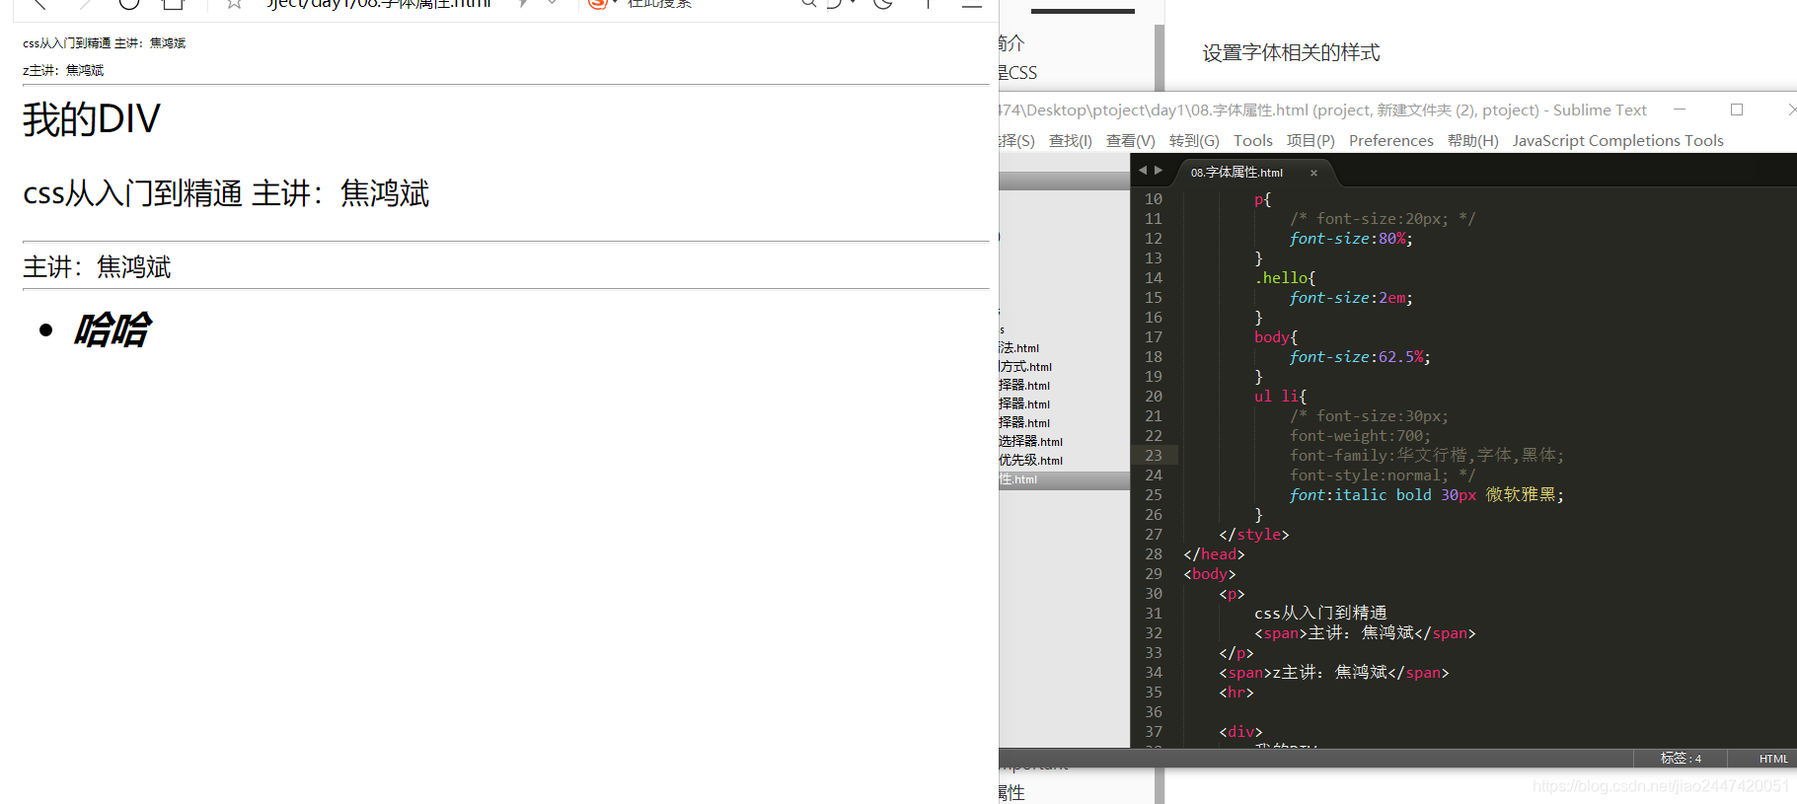Click the commented font-family:华文行楷 line

1427,456
